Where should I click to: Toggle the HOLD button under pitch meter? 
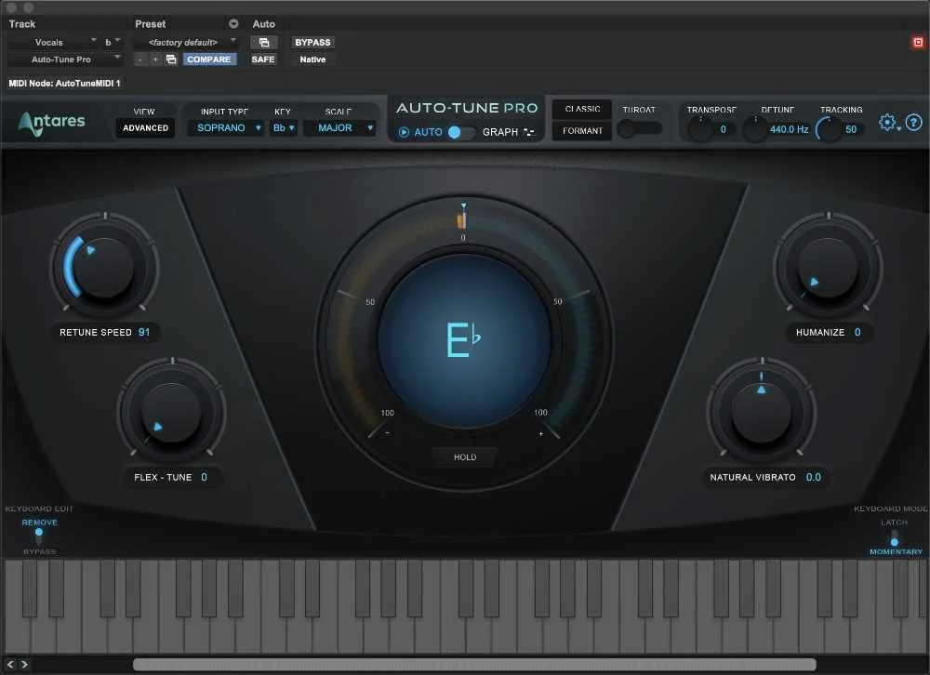coord(465,457)
